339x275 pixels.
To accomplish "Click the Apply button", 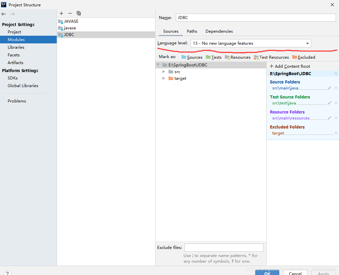I will (x=323, y=273).
